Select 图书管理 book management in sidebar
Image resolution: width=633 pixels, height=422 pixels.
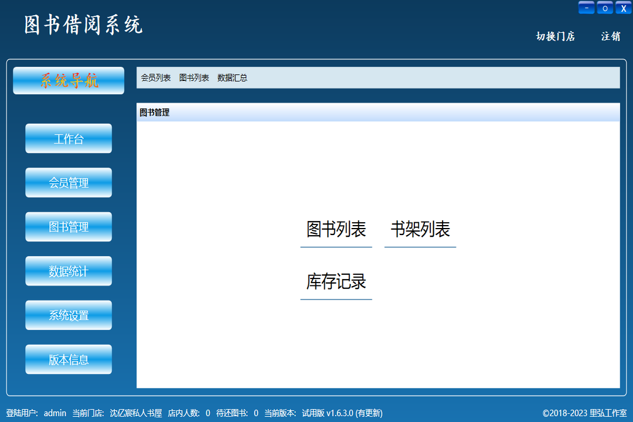pos(68,226)
